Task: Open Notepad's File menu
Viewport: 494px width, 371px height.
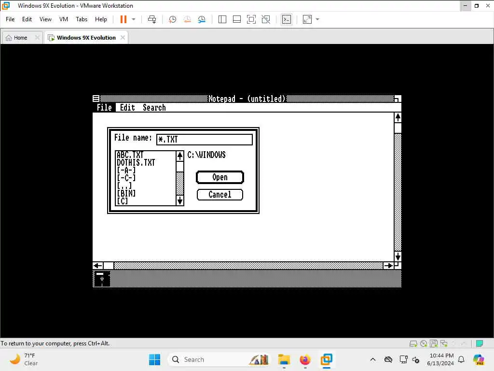Action: pos(104,108)
